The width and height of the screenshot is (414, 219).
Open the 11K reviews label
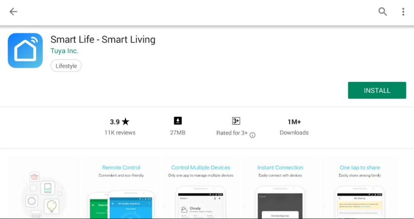[x=120, y=133]
